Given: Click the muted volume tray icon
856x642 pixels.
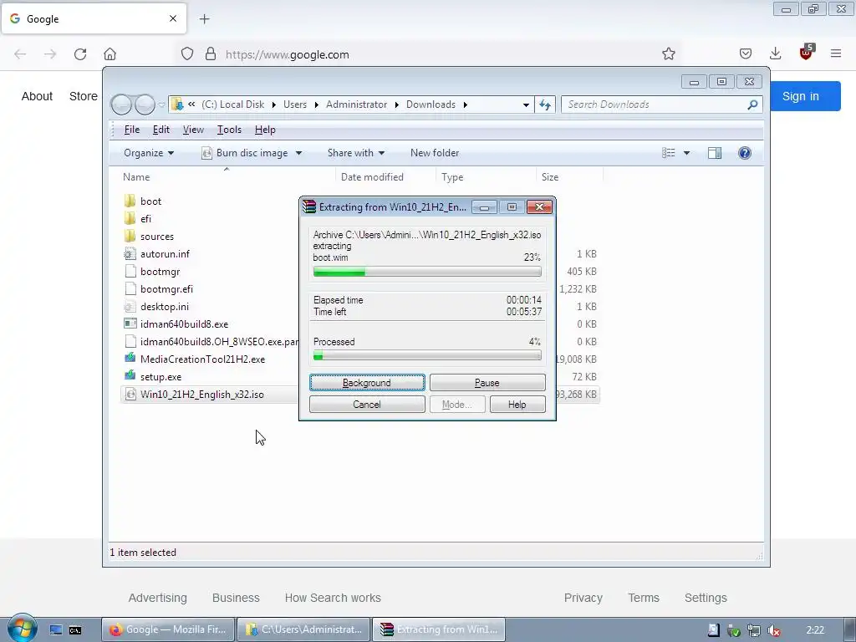Looking at the screenshot, I should (x=774, y=630).
